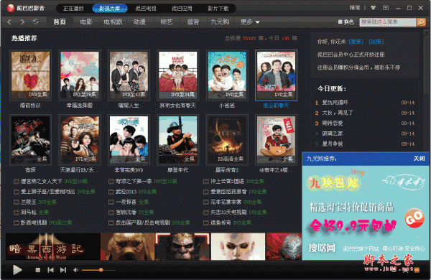The width and height of the screenshot is (431, 280).
Task: Open 大校，再见了 in today's updates
Action: [x=338, y=113]
